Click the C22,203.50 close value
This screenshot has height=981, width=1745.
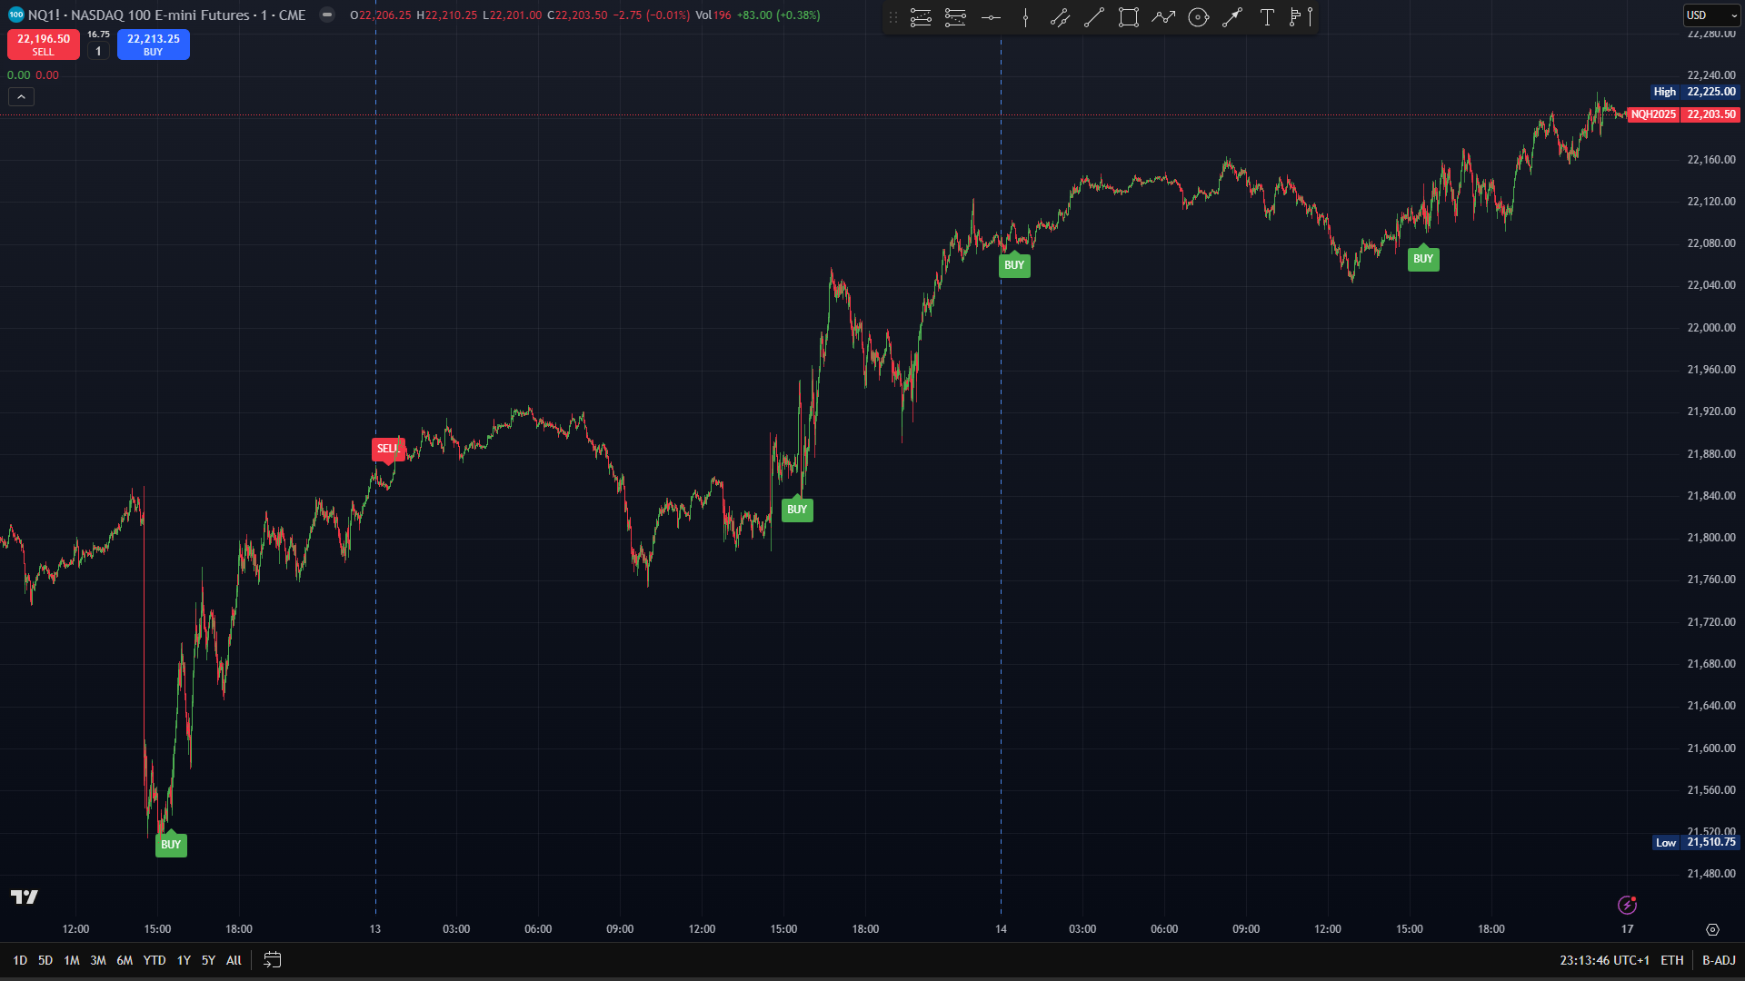coord(577,15)
